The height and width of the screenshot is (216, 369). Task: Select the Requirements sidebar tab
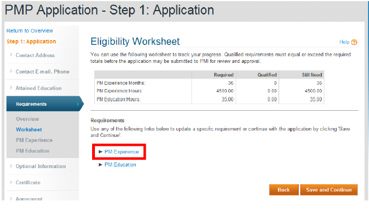point(45,104)
